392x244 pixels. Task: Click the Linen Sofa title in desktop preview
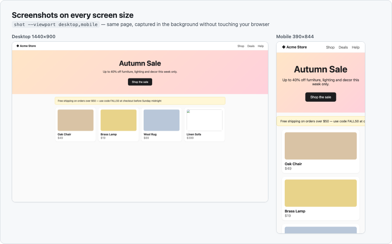click(194, 134)
